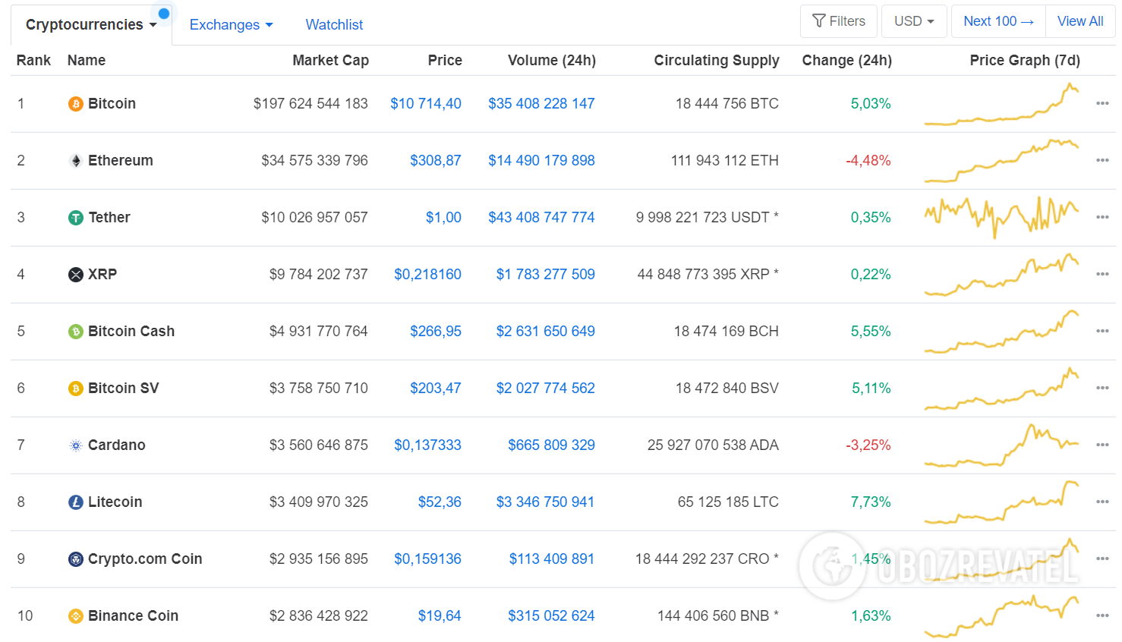The image size is (1122, 642).
Task: Expand the Exchanges dropdown
Action: pyautogui.click(x=231, y=25)
